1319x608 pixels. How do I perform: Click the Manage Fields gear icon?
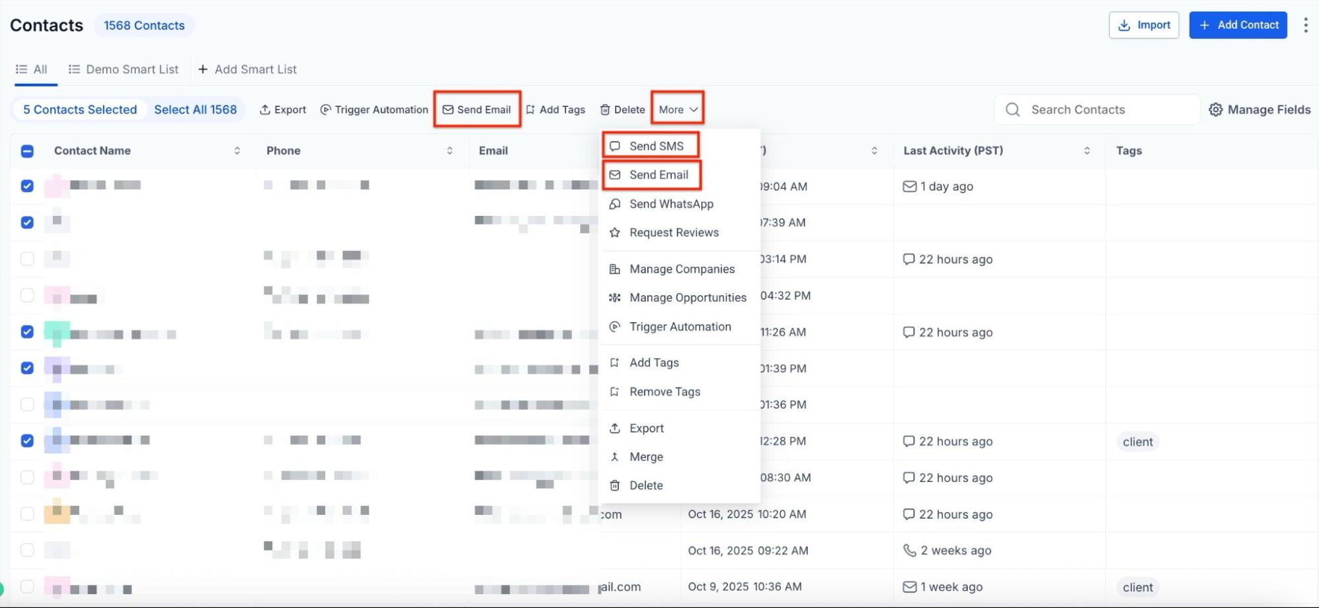coord(1215,110)
